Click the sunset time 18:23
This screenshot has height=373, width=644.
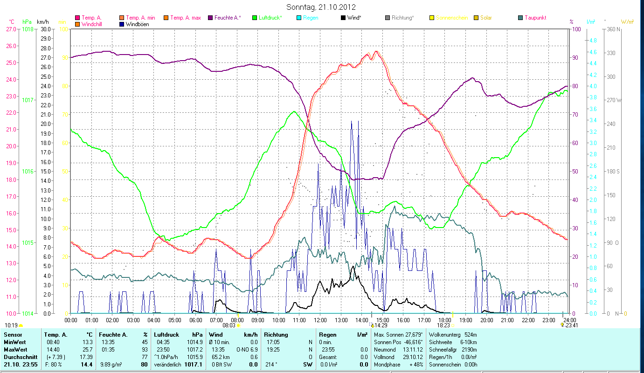[443, 325]
